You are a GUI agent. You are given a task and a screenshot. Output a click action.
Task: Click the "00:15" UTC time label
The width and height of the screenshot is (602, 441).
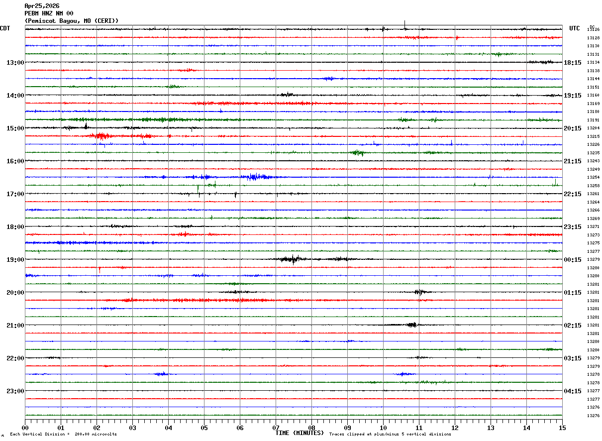coord(573,260)
